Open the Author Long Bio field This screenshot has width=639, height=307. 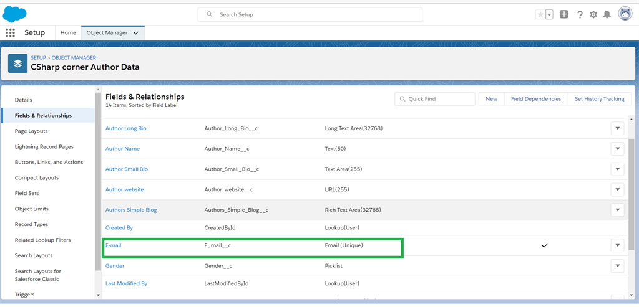click(126, 128)
